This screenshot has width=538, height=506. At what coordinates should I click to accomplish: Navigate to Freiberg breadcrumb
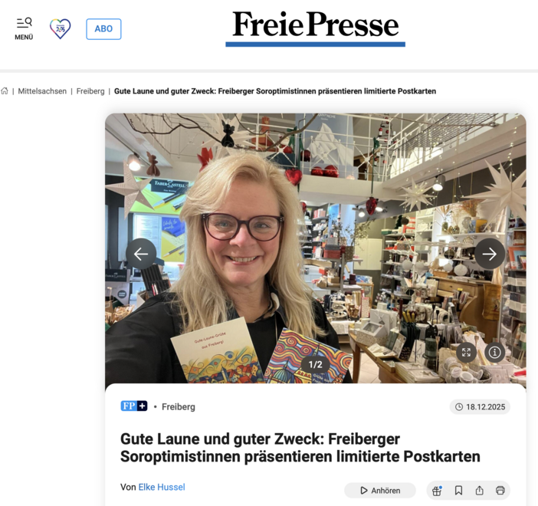click(90, 91)
